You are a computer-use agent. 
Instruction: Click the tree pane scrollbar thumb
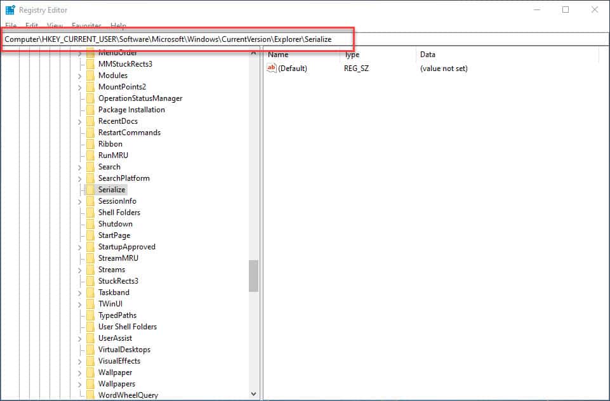tap(253, 276)
